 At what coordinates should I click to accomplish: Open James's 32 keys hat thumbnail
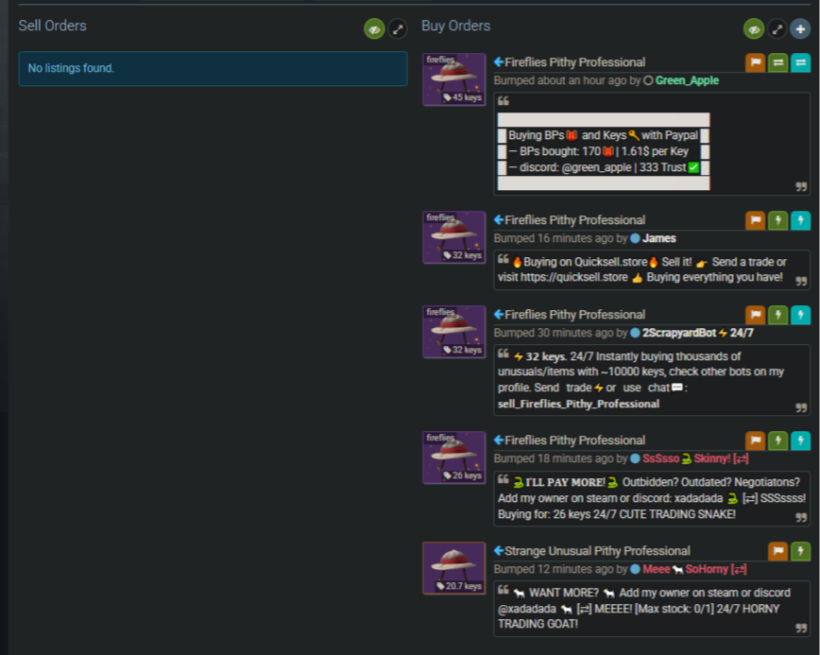point(453,237)
